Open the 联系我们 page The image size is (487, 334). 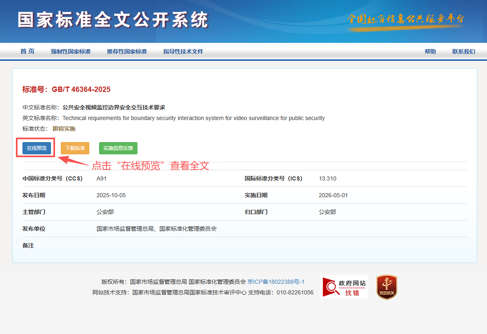click(x=463, y=51)
